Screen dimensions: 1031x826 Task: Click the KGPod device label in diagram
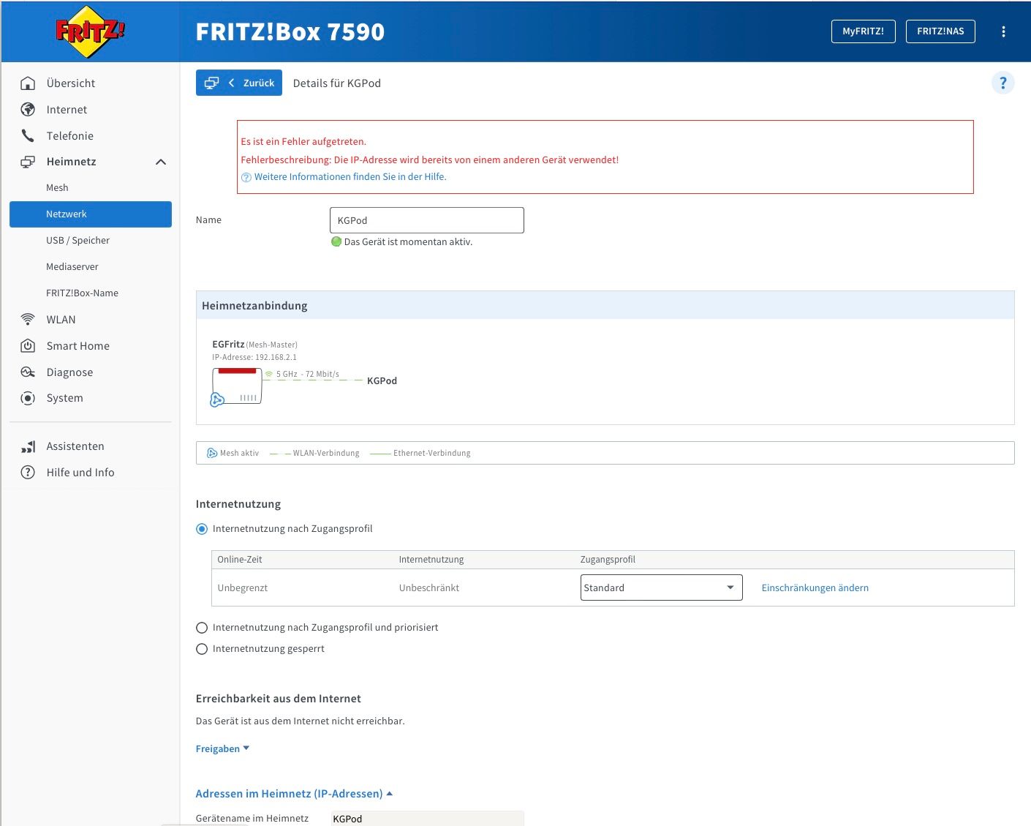coord(382,381)
